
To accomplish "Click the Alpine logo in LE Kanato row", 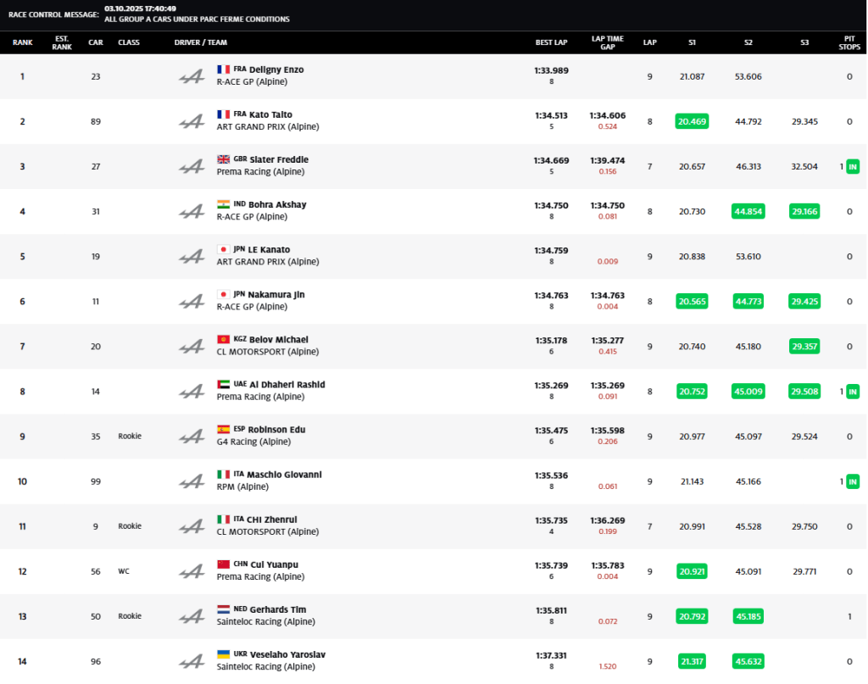I will point(192,256).
